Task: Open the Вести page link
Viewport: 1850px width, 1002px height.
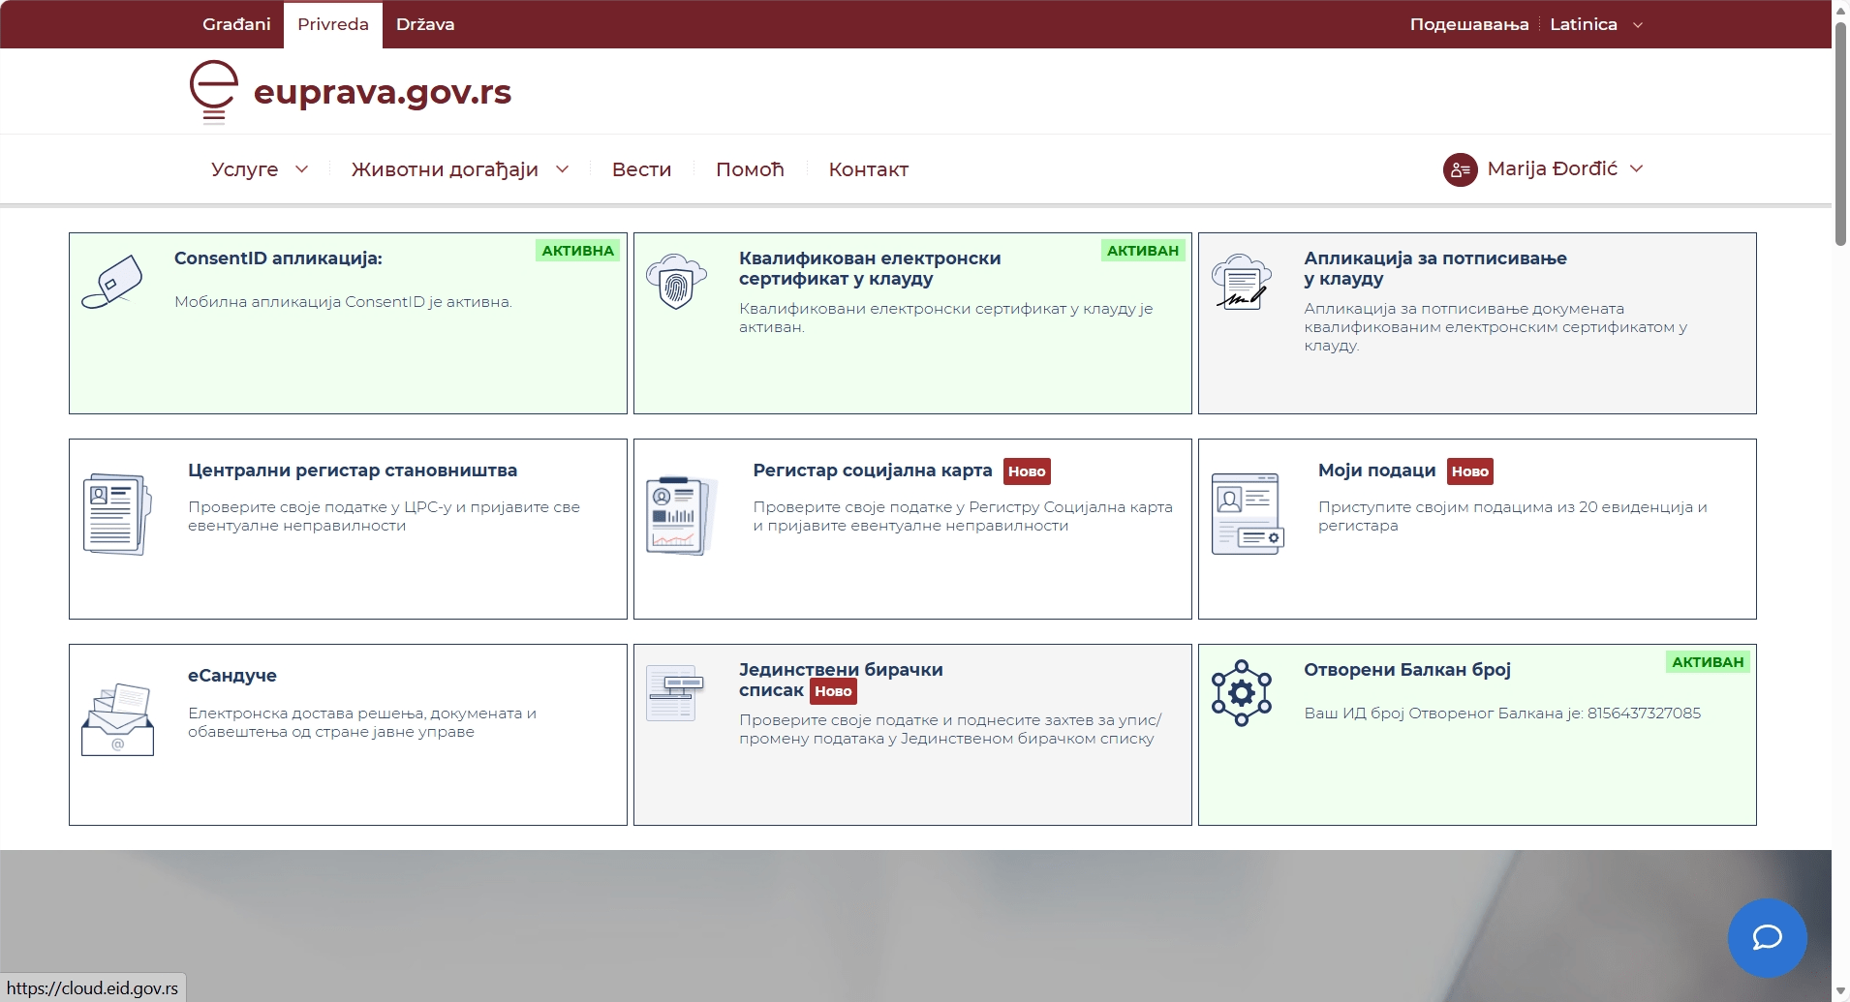Action: 641,169
